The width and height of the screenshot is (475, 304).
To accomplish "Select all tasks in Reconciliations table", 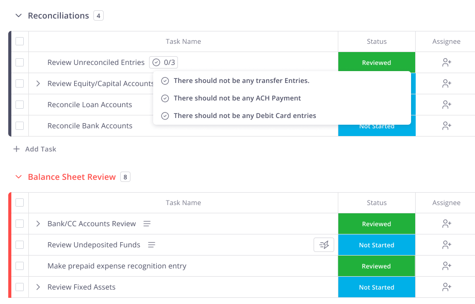I will 20,41.
